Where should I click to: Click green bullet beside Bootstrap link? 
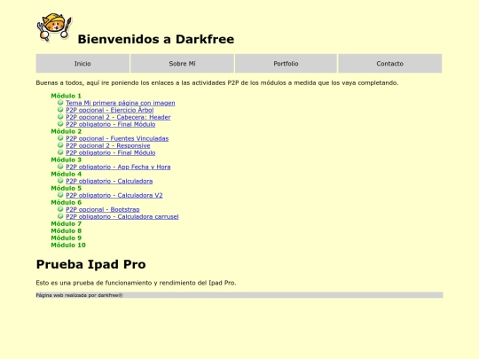point(60,209)
